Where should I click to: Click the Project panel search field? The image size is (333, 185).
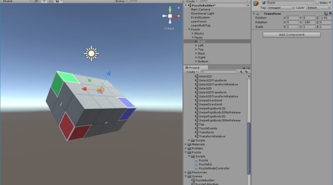pos(219,72)
